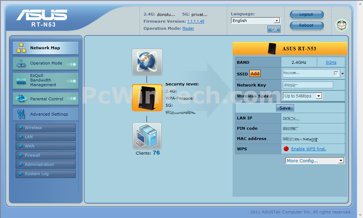Open Advanced Settings
This screenshot has height=218, width=363.
click(x=45, y=114)
